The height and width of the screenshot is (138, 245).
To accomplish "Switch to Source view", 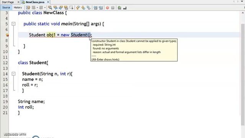I will tap(6, 8).
